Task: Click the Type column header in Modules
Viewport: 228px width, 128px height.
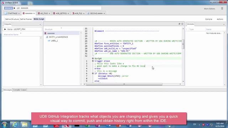Action: click(192, 29)
